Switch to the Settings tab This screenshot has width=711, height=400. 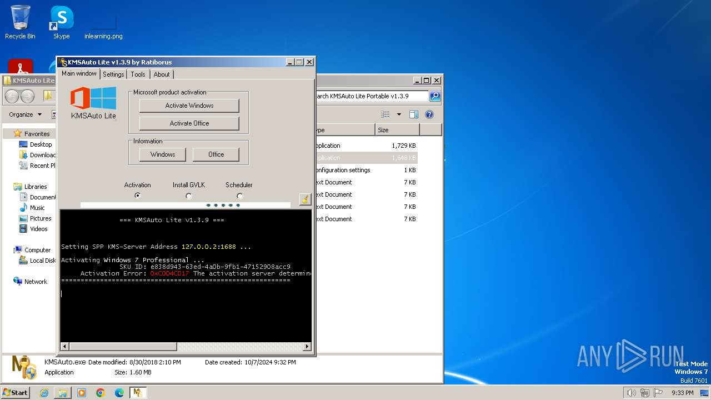113,74
